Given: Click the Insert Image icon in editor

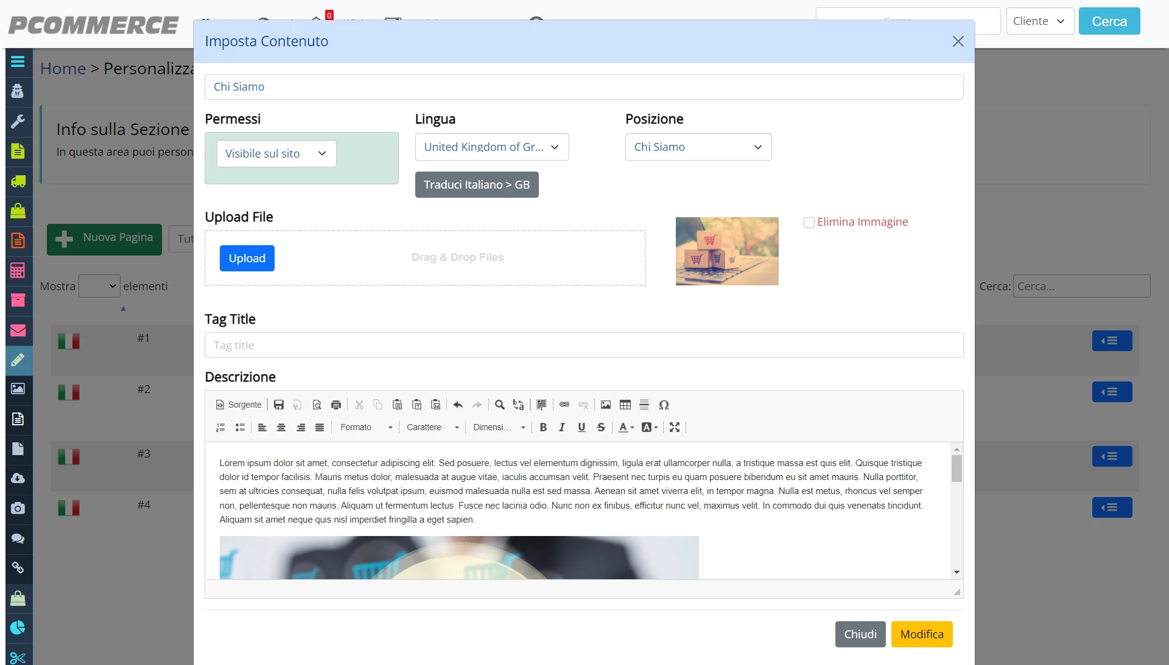Looking at the screenshot, I should pos(606,405).
